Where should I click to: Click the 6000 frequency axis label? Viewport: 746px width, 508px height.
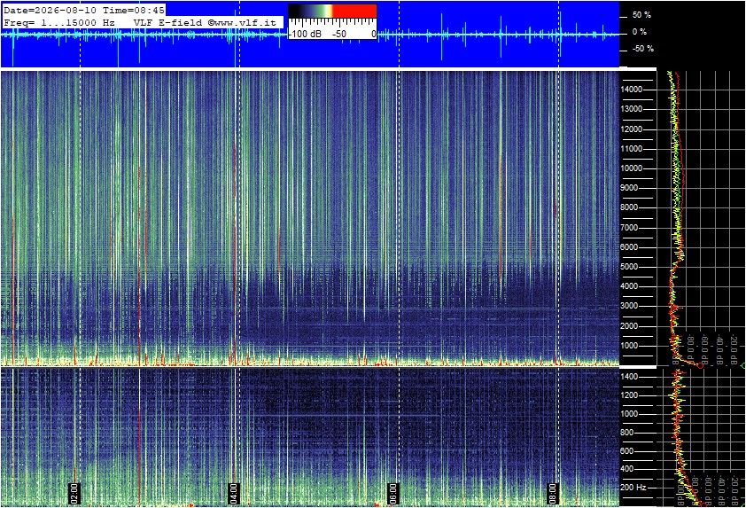(630, 247)
